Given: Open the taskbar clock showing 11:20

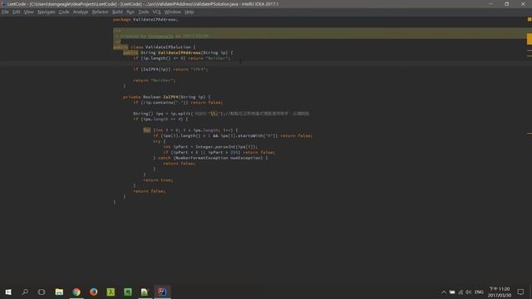Looking at the screenshot, I should pos(500,292).
